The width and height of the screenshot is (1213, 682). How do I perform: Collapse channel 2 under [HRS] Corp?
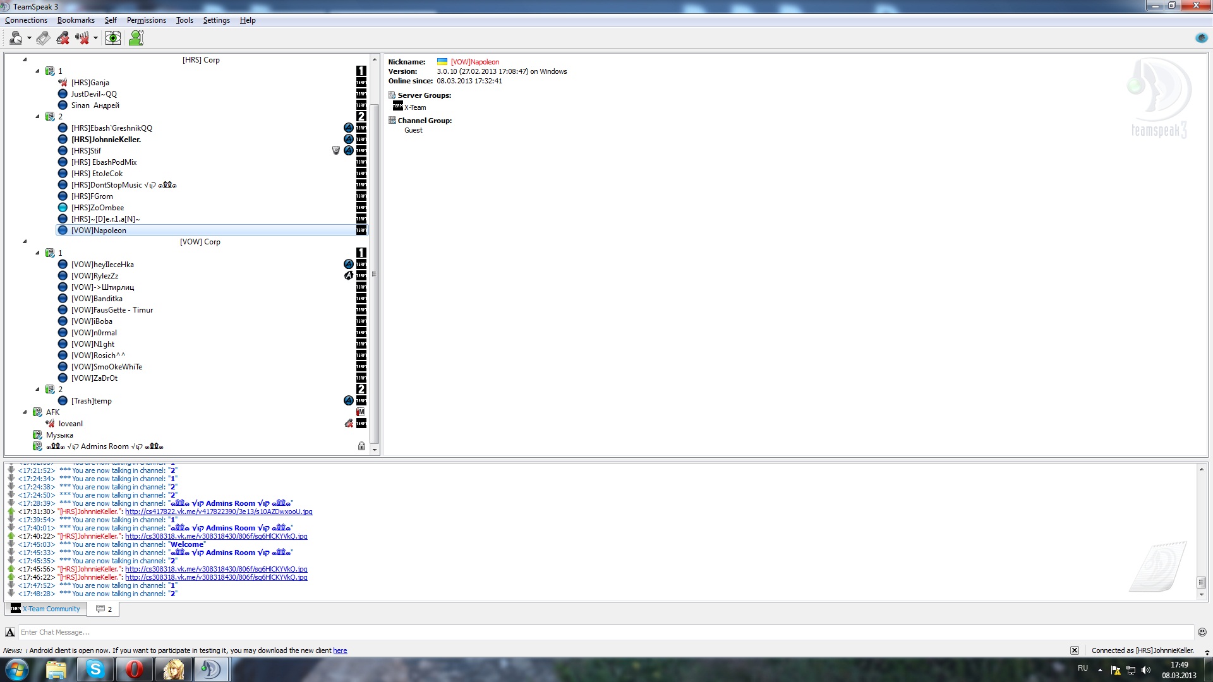coord(37,117)
